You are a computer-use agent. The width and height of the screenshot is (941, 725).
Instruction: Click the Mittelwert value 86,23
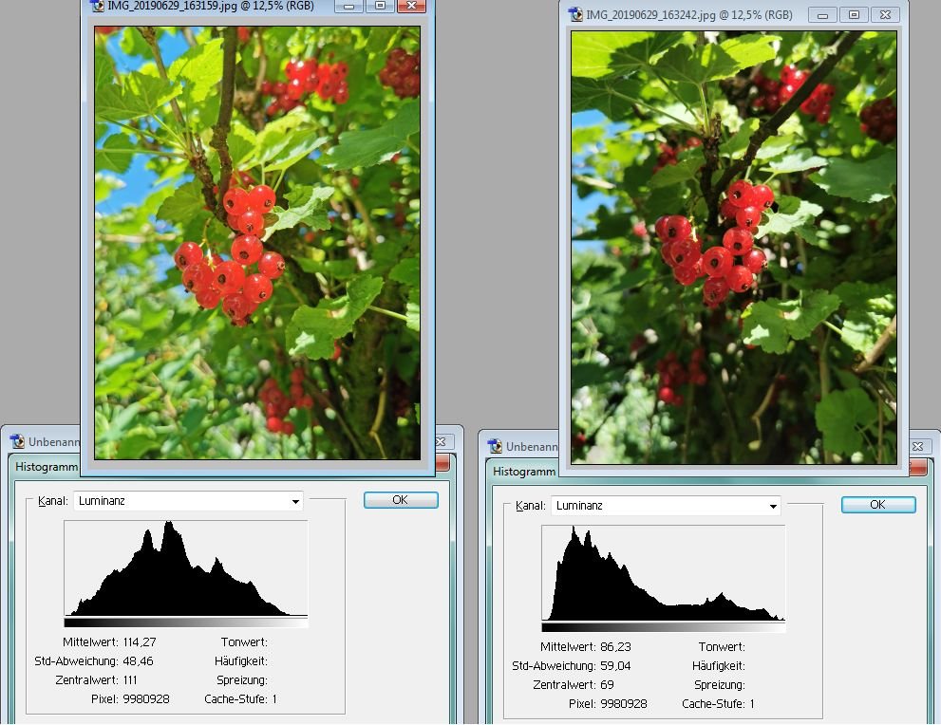click(x=615, y=647)
